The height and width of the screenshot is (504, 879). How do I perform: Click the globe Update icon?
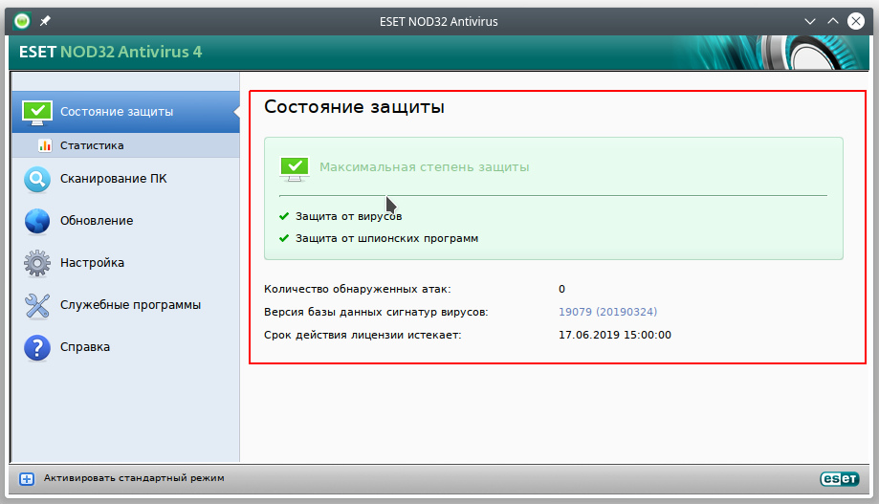(37, 221)
